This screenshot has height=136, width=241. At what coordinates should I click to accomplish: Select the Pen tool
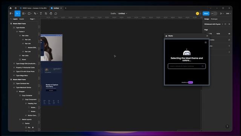[x=35, y=14]
